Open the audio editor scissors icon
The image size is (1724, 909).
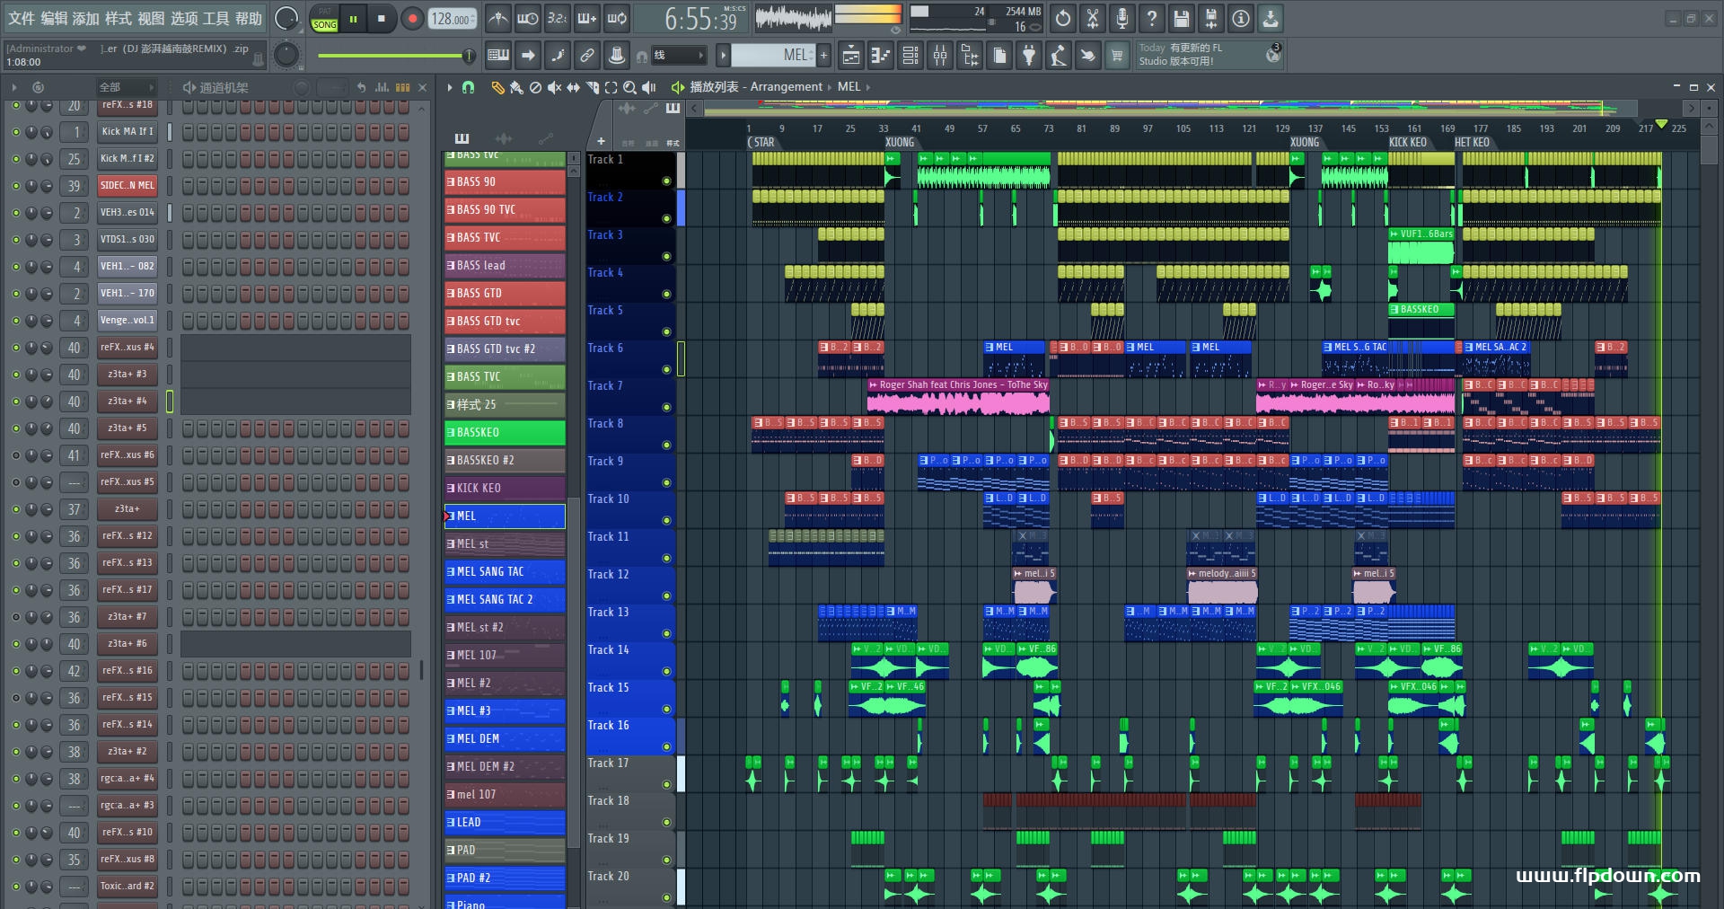point(1093,18)
